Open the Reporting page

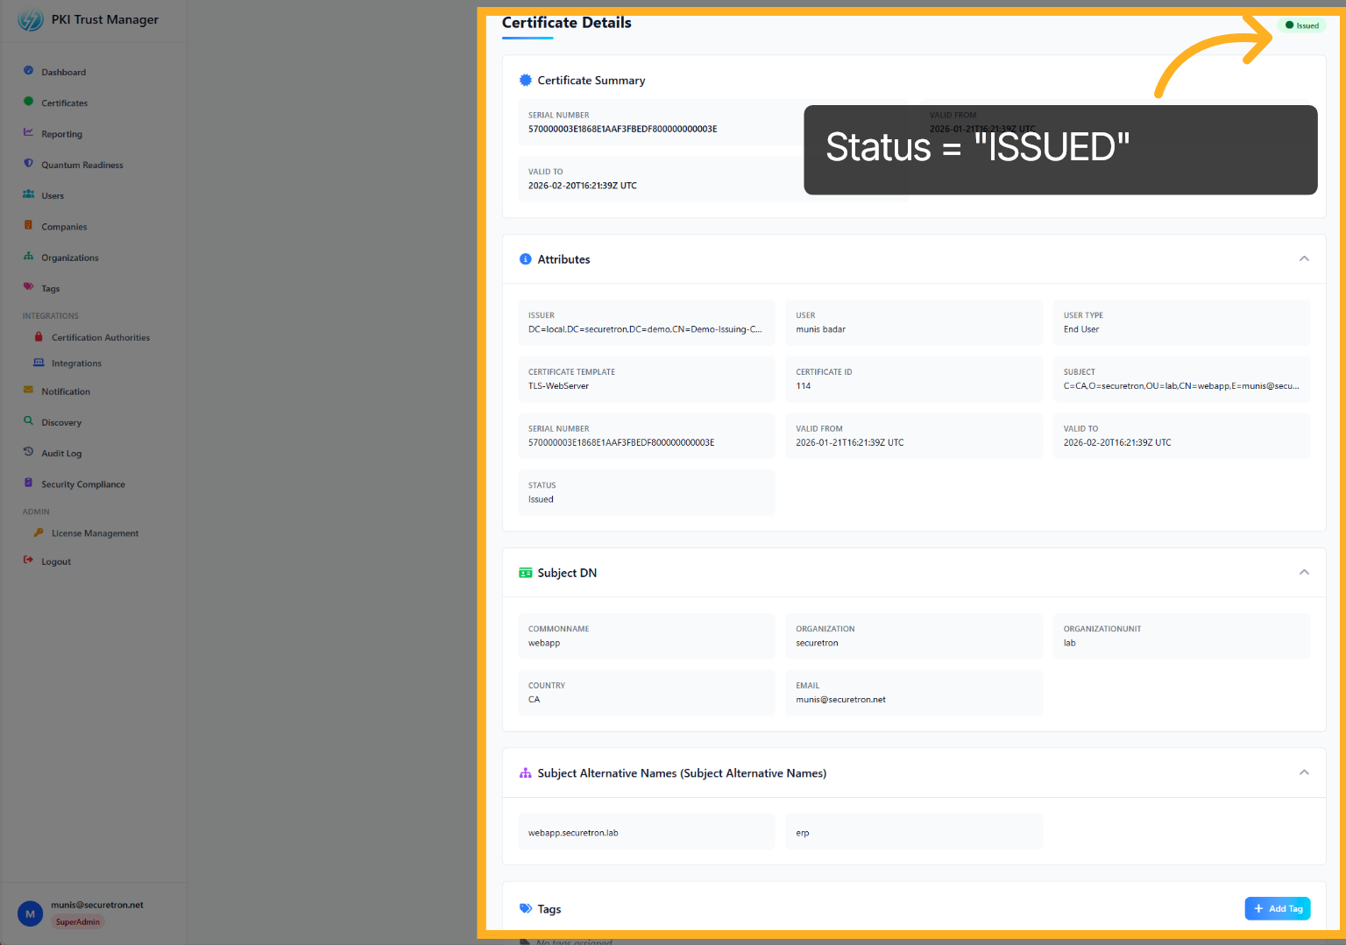[62, 134]
